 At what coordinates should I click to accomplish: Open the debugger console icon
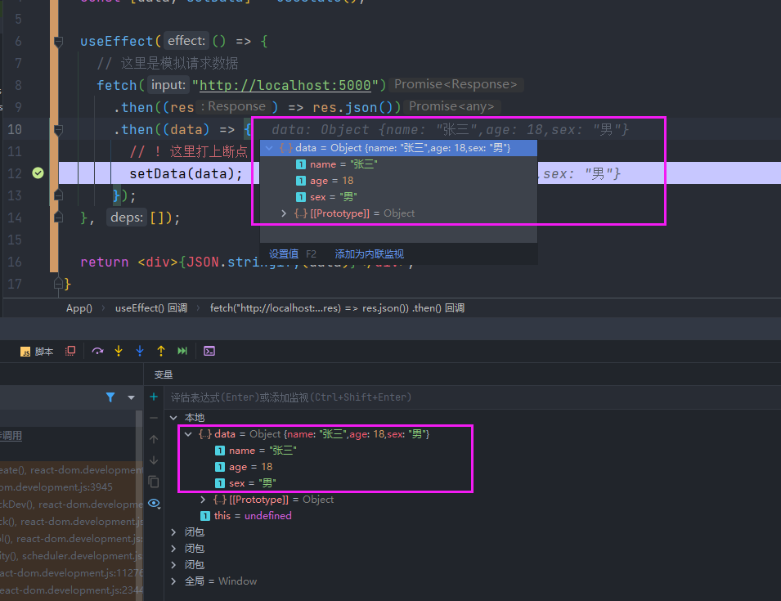[209, 351]
